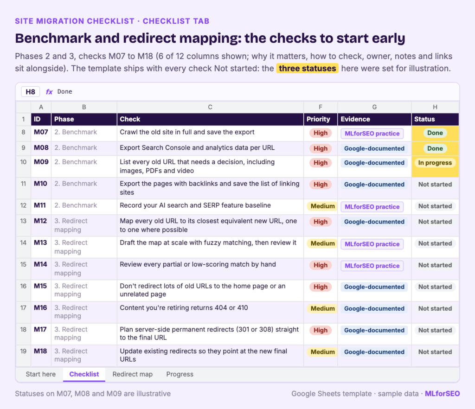Click Medium priority chip for M18
Screen dimensions: 475x409
coord(323,352)
